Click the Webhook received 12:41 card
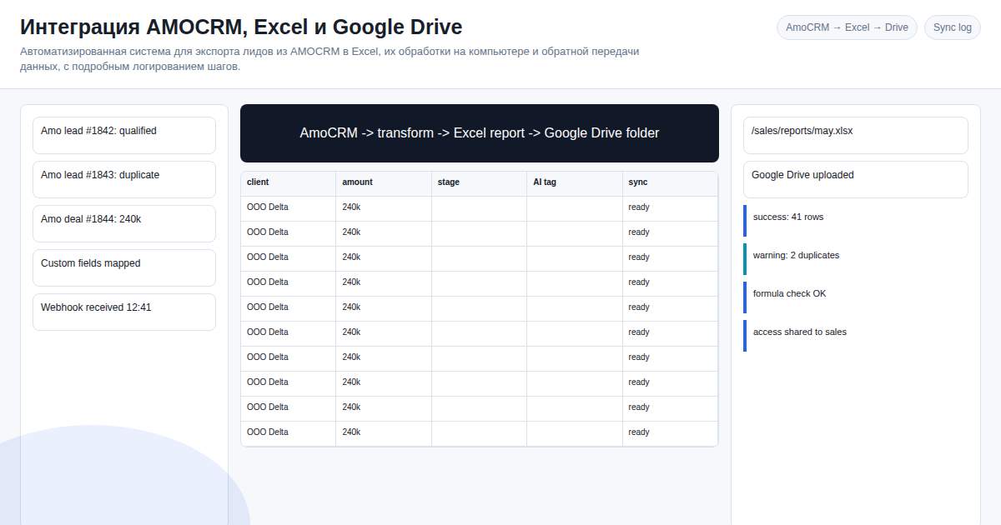 124,312
